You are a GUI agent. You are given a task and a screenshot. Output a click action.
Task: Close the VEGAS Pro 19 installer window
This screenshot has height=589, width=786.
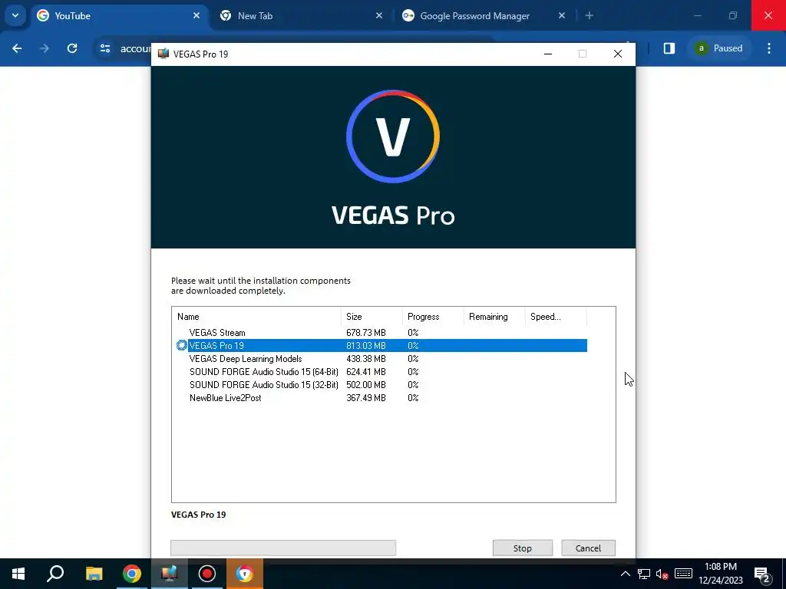coord(618,54)
